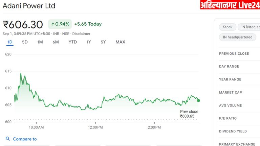Select the YTD range tab
This screenshot has height=146, width=260.
[72, 42]
